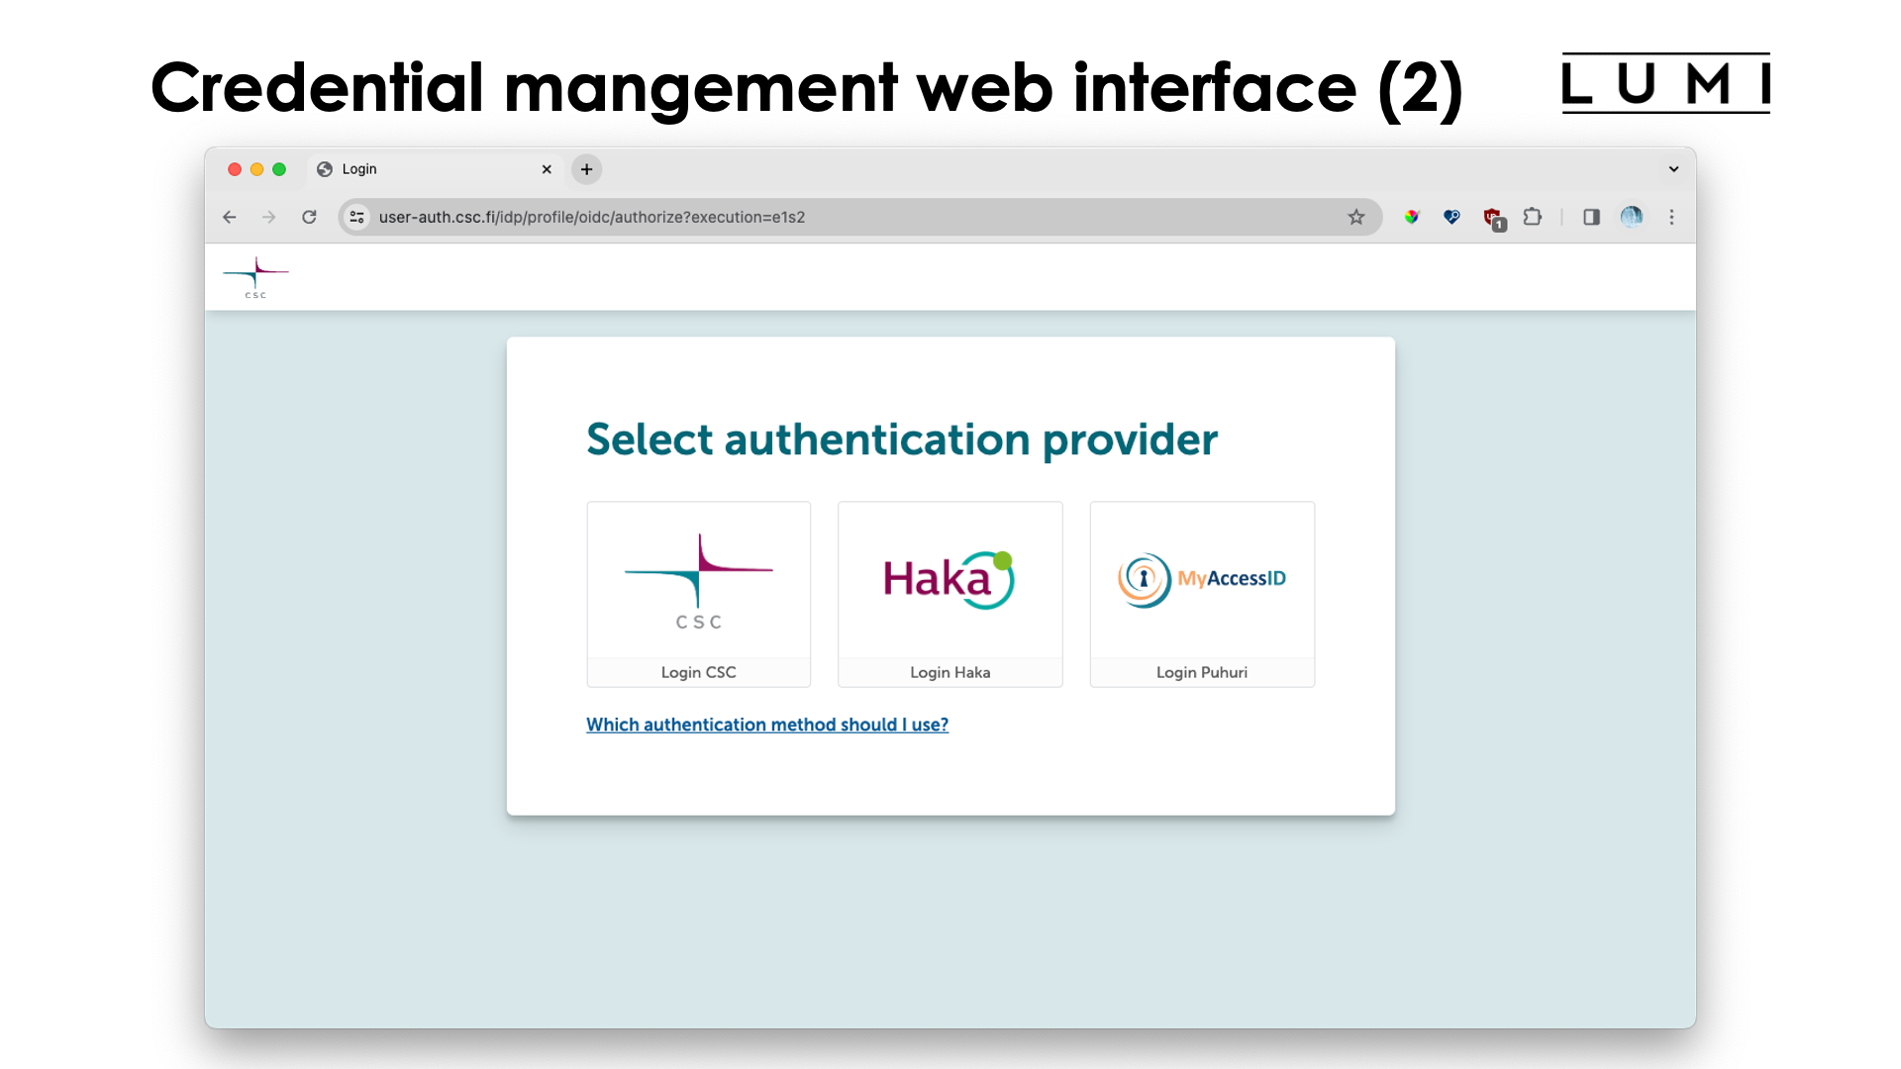This screenshot has height=1069, width=1901.
Task: Open a new browser tab
Action: 587,169
